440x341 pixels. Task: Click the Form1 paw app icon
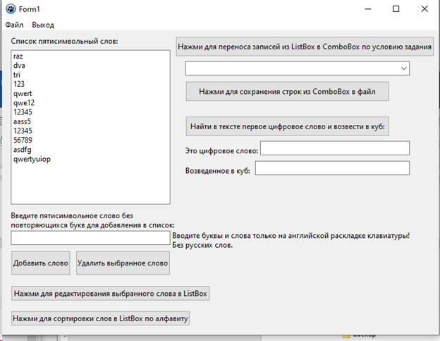pos(11,9)
